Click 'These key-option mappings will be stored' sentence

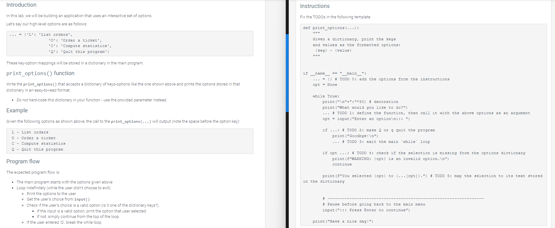[75, 63]
